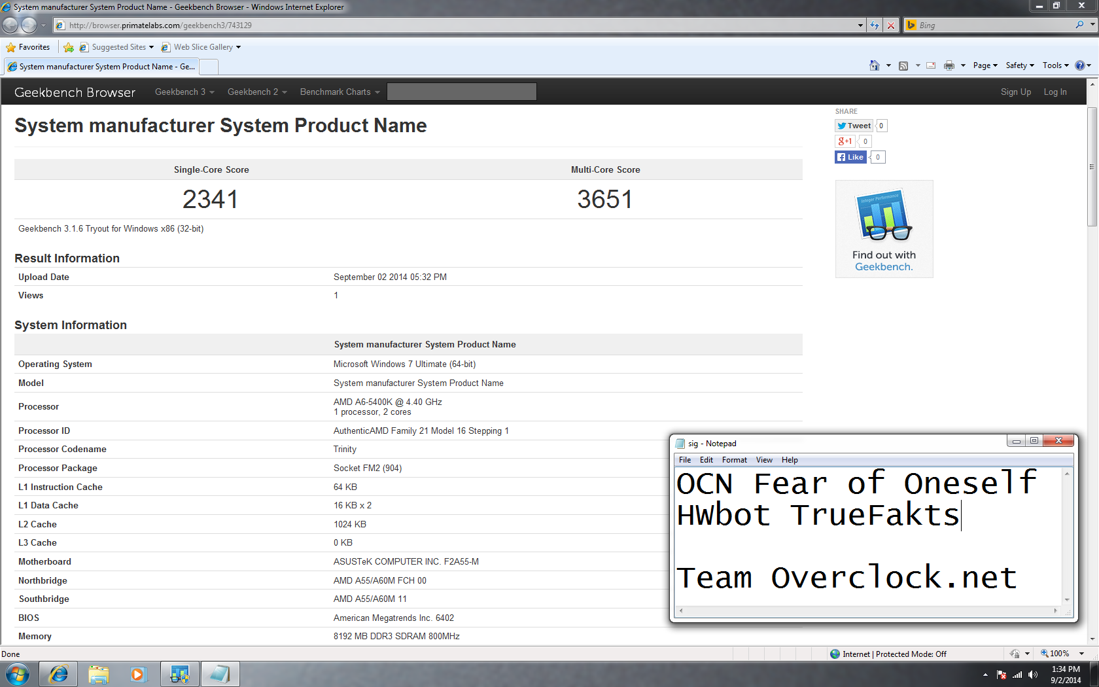Open Notepad File menu

pos(685,460)
